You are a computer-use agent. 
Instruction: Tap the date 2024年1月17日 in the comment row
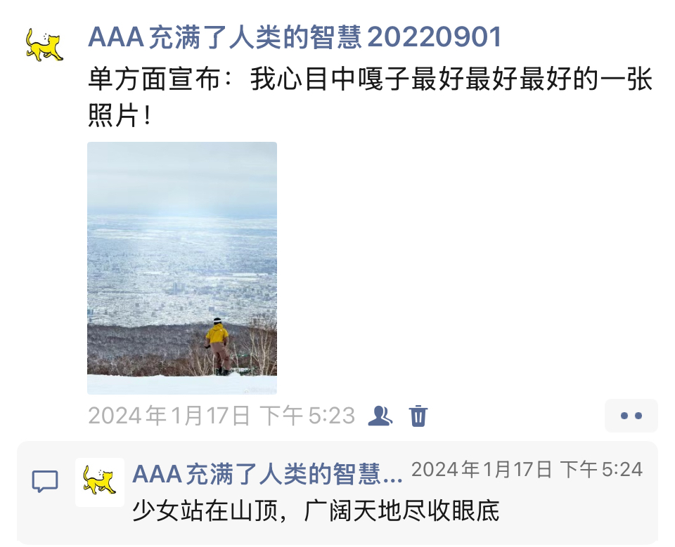(481, 469)
